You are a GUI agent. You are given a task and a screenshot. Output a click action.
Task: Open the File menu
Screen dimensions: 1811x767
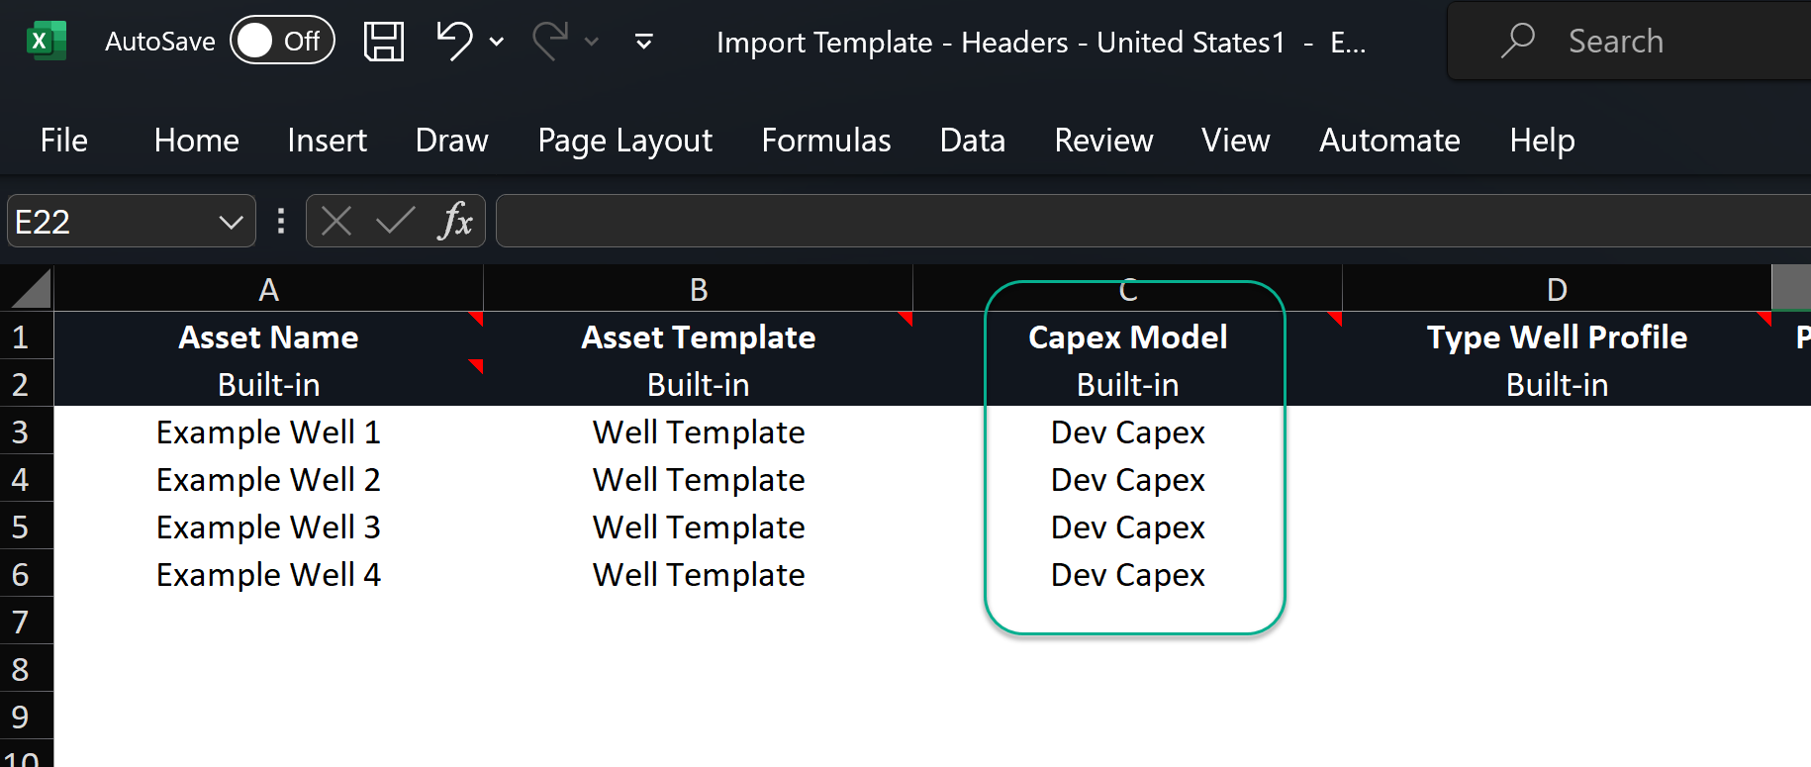[x=63, y=141]
